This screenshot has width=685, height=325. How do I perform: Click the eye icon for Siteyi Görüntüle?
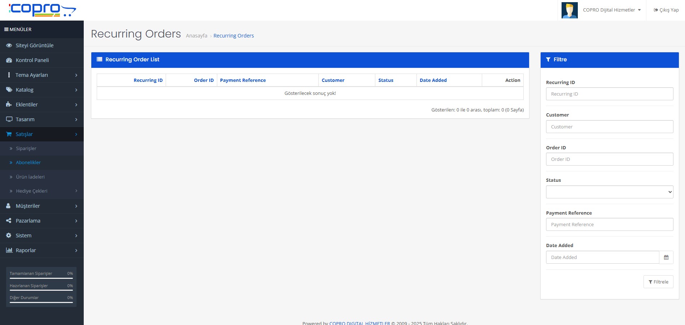[x=9, y=45]
